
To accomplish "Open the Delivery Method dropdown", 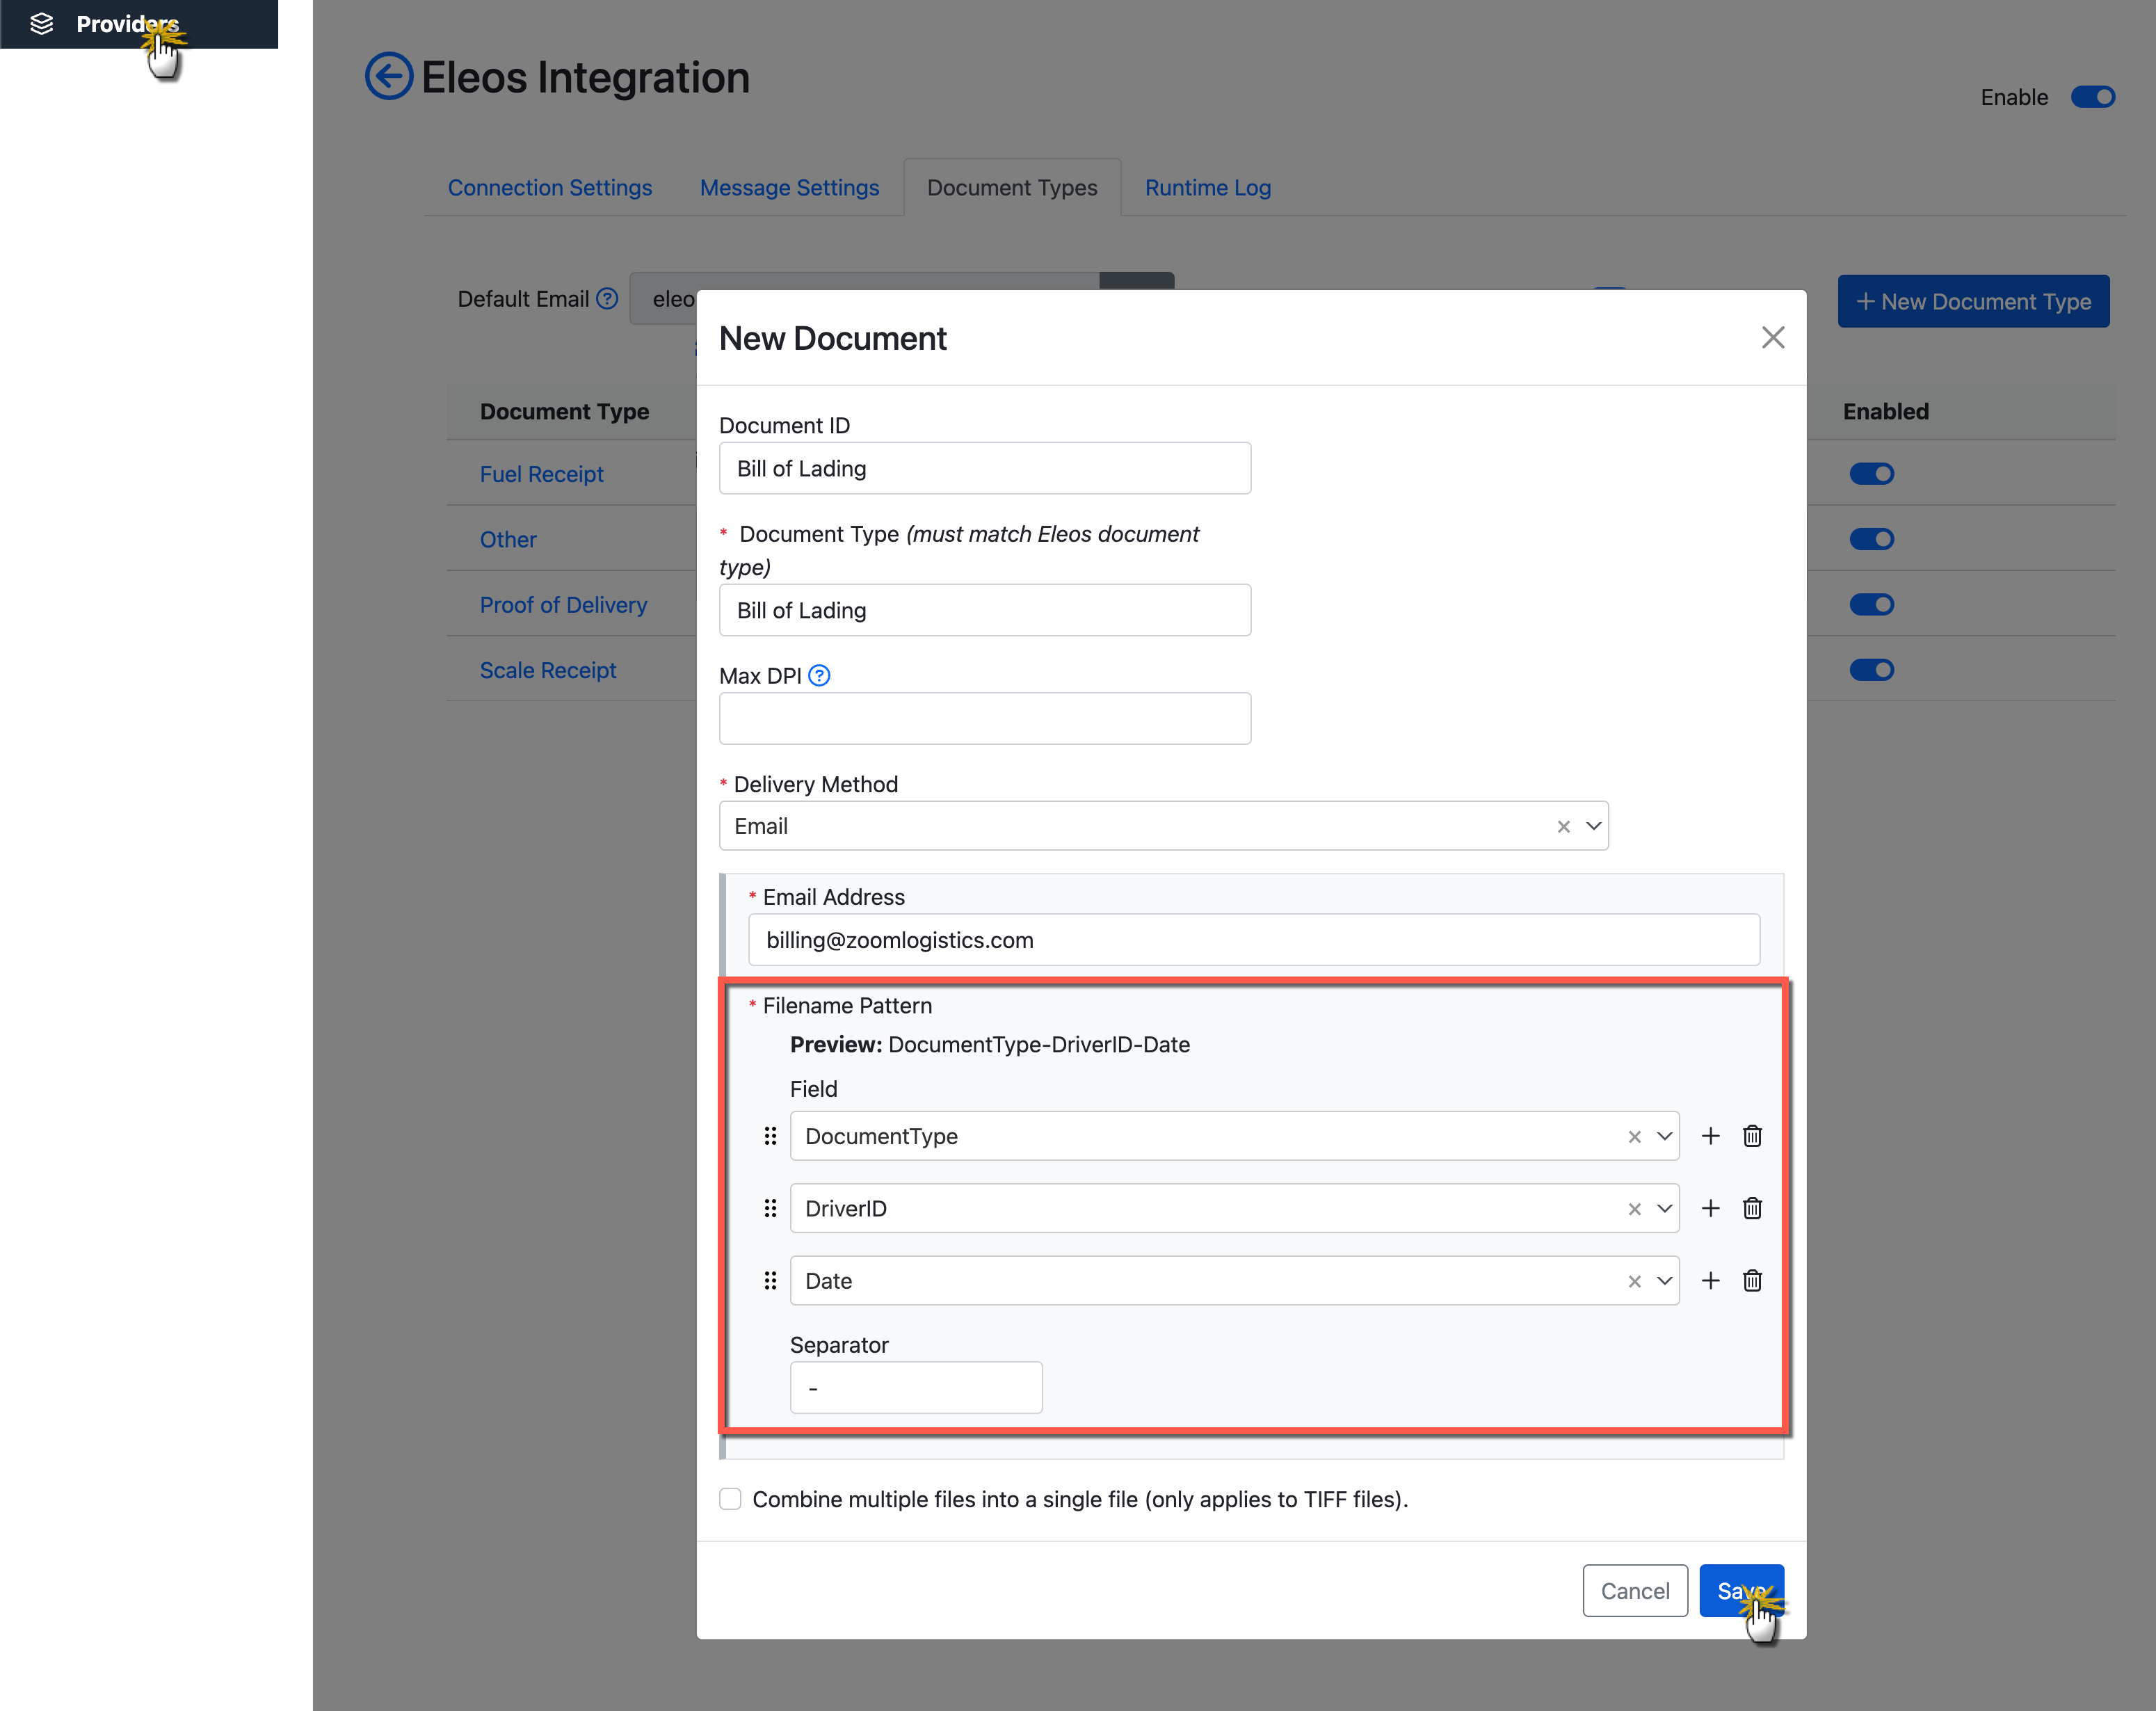I will [x=1594, y=827].
